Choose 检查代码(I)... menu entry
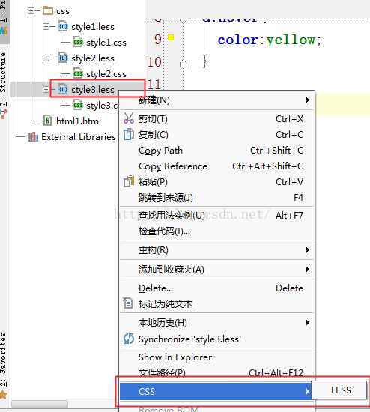This screenshot has height=412, width=370. (x=216, y=231)
